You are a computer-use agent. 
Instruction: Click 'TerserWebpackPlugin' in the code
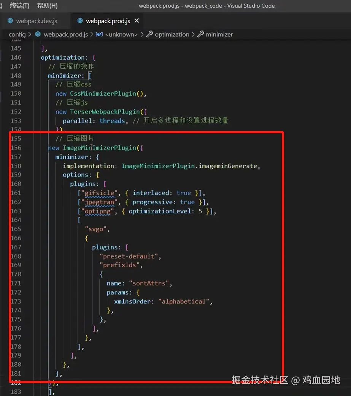105,112
